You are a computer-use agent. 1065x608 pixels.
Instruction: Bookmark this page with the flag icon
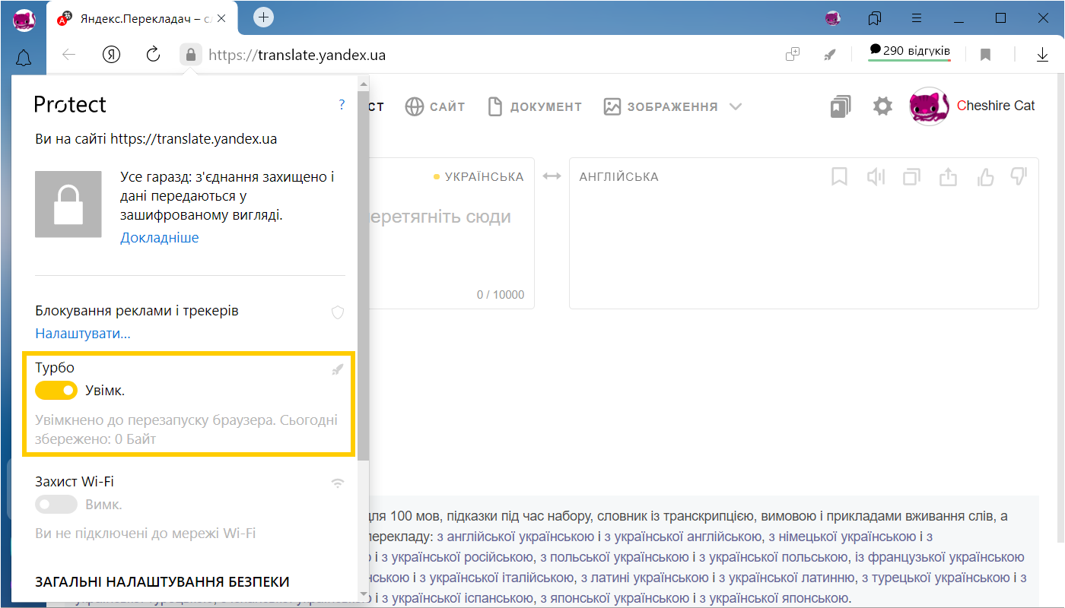[x=985, y=55]
